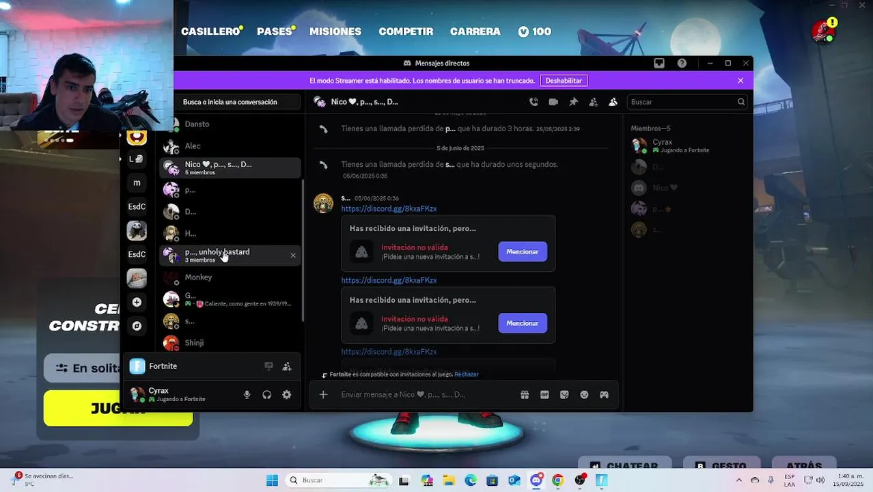Open the game activities controller icon
The height and width of the screenshot is (492, 873).
604,394
